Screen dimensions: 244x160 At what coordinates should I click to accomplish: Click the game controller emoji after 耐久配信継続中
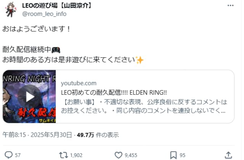tap(56, 50)
